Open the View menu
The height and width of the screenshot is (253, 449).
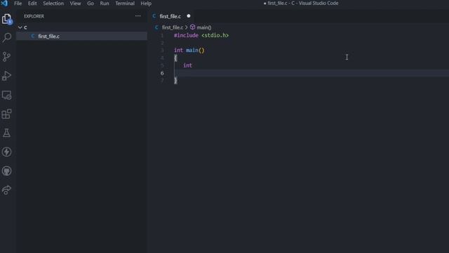pyautogui.click(x=75, y=4)
